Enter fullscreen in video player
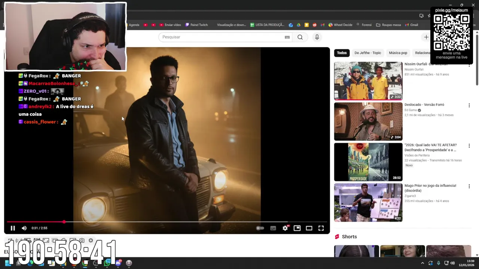This screenshot has height=269, width=479. pyautogui.click(x=321, y=228)
